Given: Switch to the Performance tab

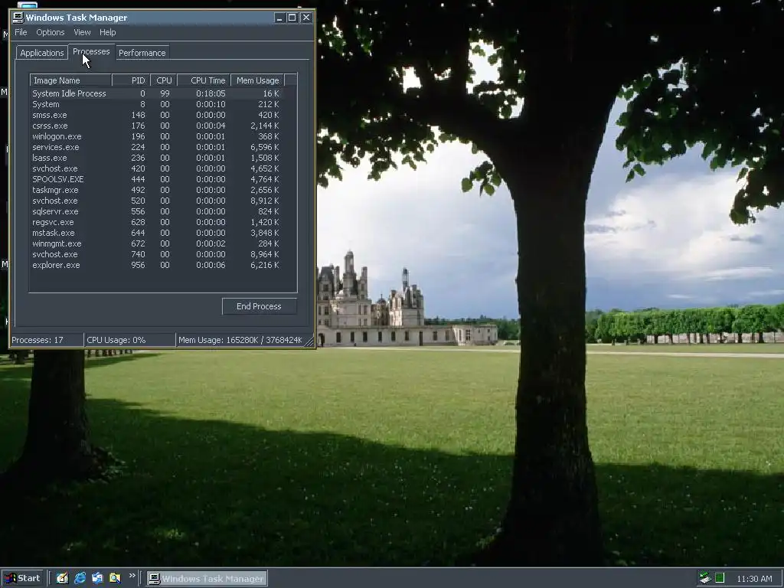Looking at the screenshot, I should [x=142, y=53].
